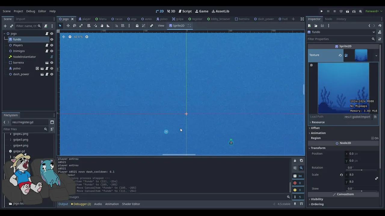
Task: Open script attached to jogo node
Action: coord(47,34)
